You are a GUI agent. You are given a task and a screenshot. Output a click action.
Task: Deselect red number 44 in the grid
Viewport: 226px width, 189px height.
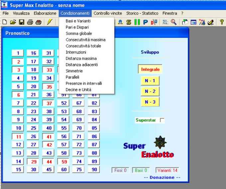(x=48, y=161)
